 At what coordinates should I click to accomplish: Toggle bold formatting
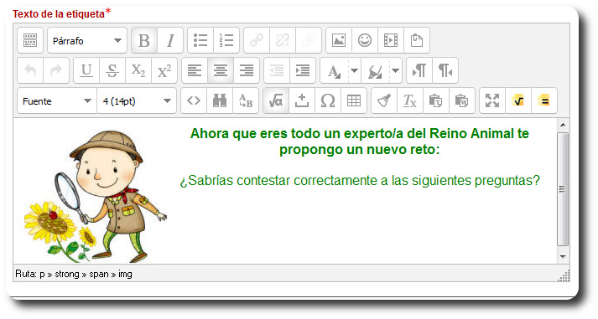[x=144, y=40]
